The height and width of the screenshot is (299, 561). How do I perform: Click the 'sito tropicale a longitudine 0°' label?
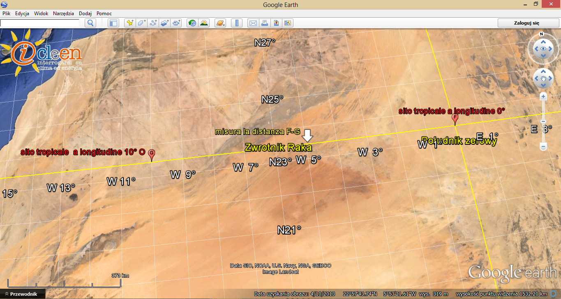click(x=452, y=111)
